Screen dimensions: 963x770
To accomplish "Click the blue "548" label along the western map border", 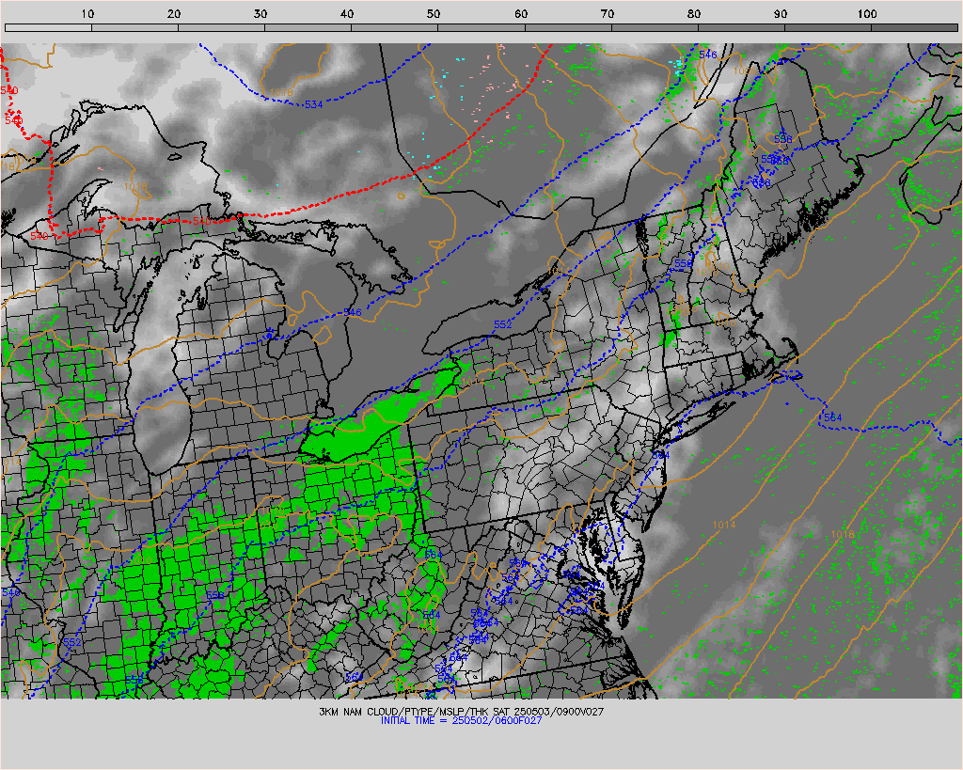I will pyautogui.click(x=10, y=592).
